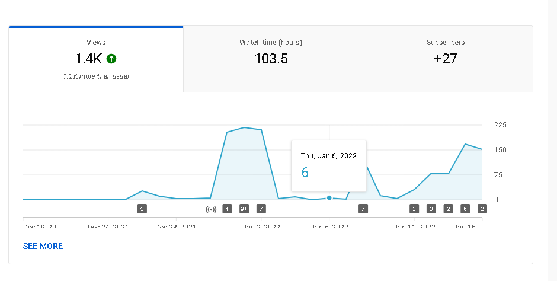Click the 225 y-axis label
Screen dimensions: 557x281
(x=500, y=125)
